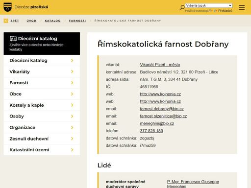
Task: Select address nám. T.G.M. 3, 334 41 Dobřany
Action: tap(169, 79)
